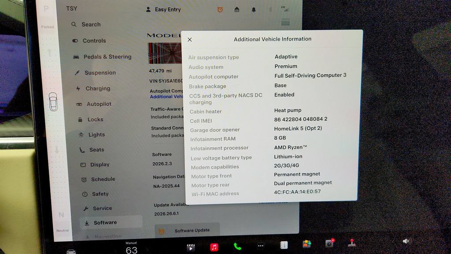Tap the LTE signal strength icon
The height and width of the screenshot is (254, 451).
coord(285,9)
